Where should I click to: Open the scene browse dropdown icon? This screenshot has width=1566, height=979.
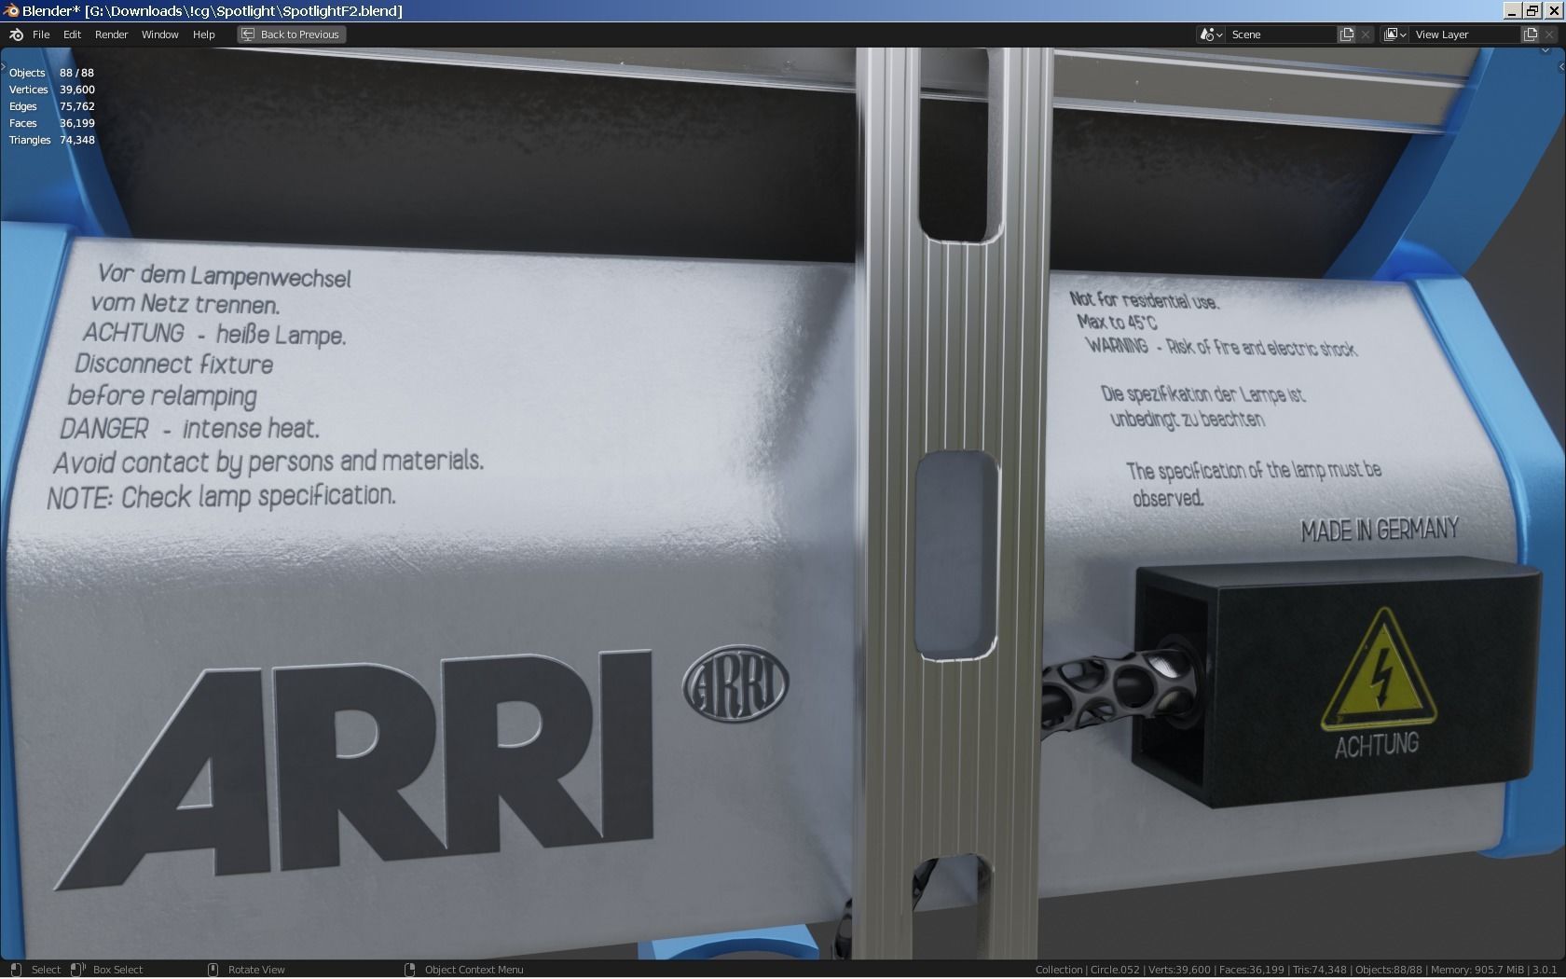tap(1211, 34)
